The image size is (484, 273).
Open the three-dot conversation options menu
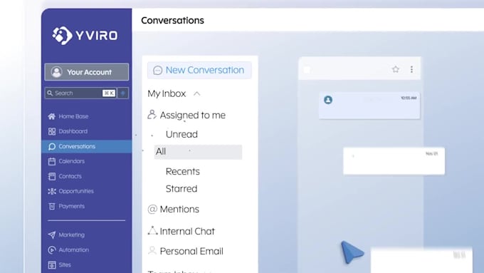(411, 69)
